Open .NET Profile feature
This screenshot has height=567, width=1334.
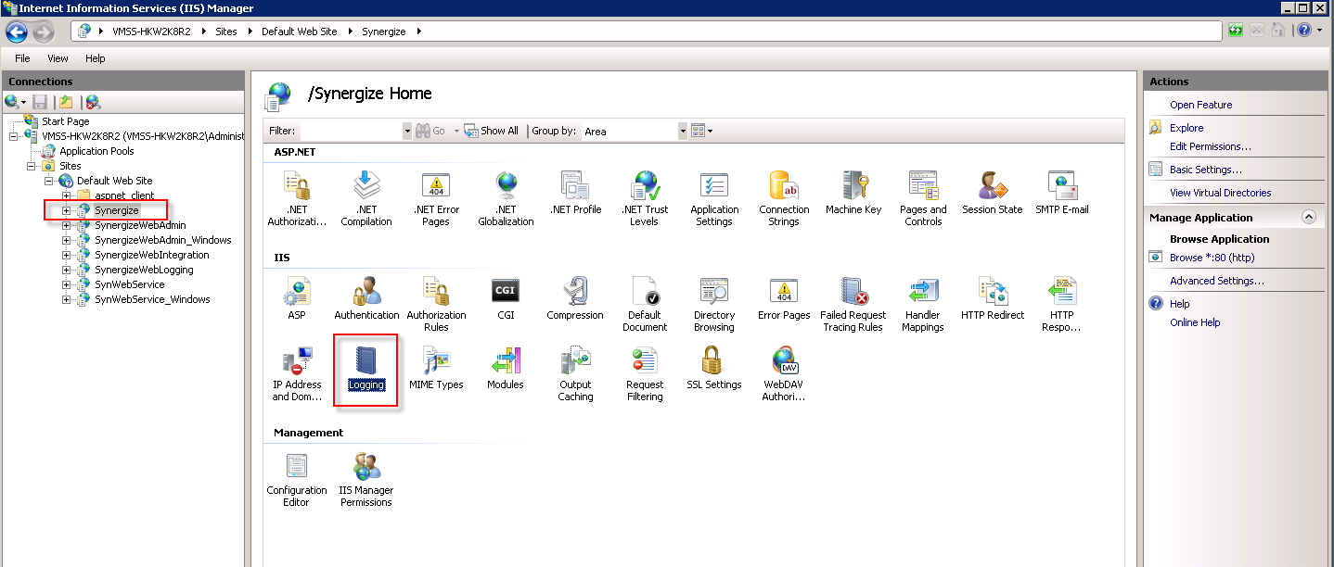575,193
